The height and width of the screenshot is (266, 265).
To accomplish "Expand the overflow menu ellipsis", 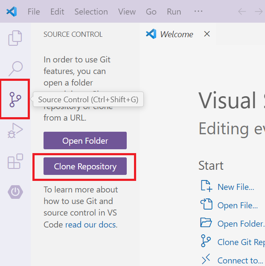I will (198, 12).
